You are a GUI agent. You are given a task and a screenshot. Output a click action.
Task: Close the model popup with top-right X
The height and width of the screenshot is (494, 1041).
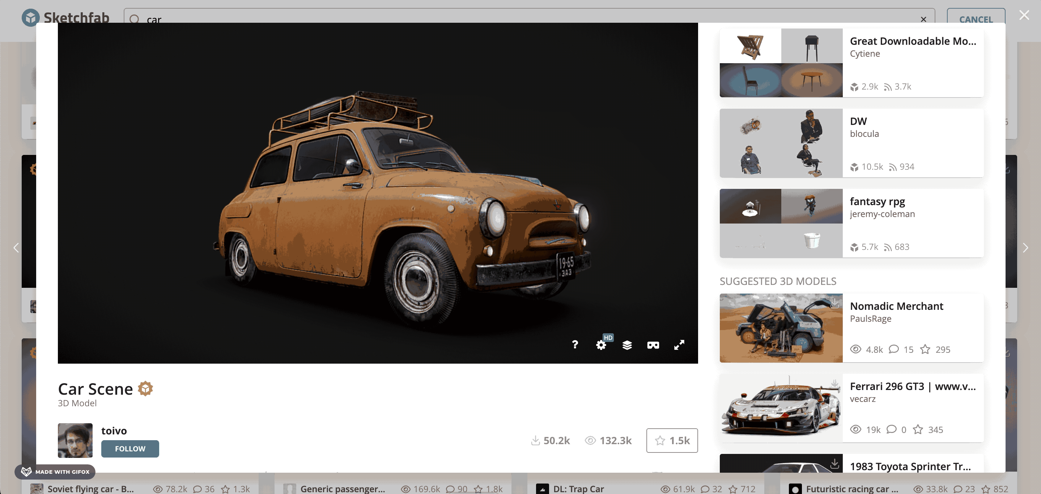(1024, 15)
